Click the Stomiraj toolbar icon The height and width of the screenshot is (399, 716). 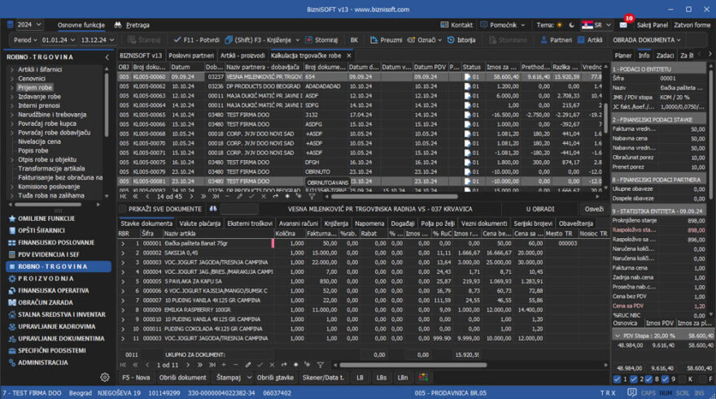(308, 40)
